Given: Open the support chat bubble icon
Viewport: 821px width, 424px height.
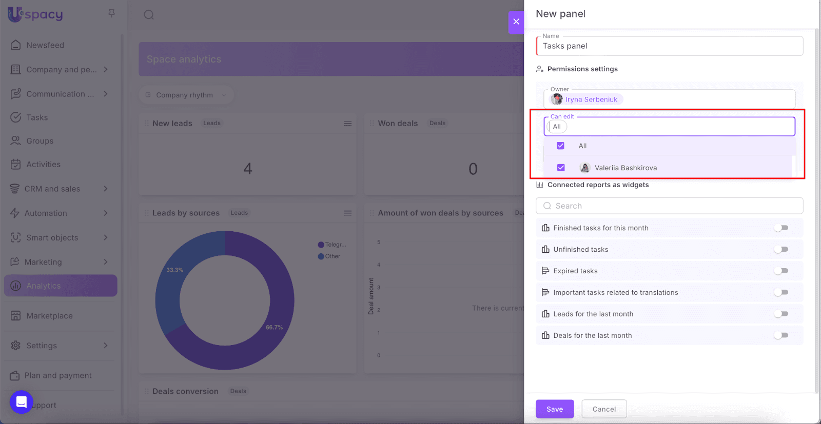Looking at the screenshot, I should click(22, 402).
